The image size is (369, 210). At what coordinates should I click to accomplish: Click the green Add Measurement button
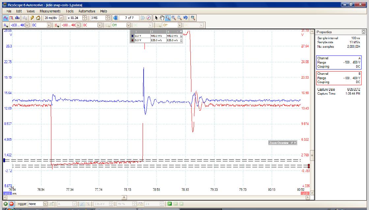pos(170,204)
